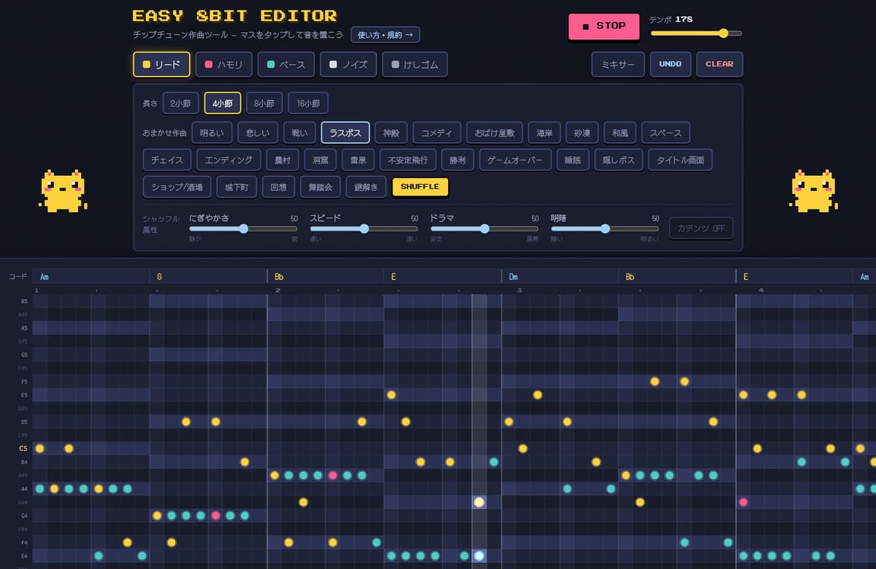876x569 pixels.
Task: Adjust the ドラマ slider
Action: (485, 228)
